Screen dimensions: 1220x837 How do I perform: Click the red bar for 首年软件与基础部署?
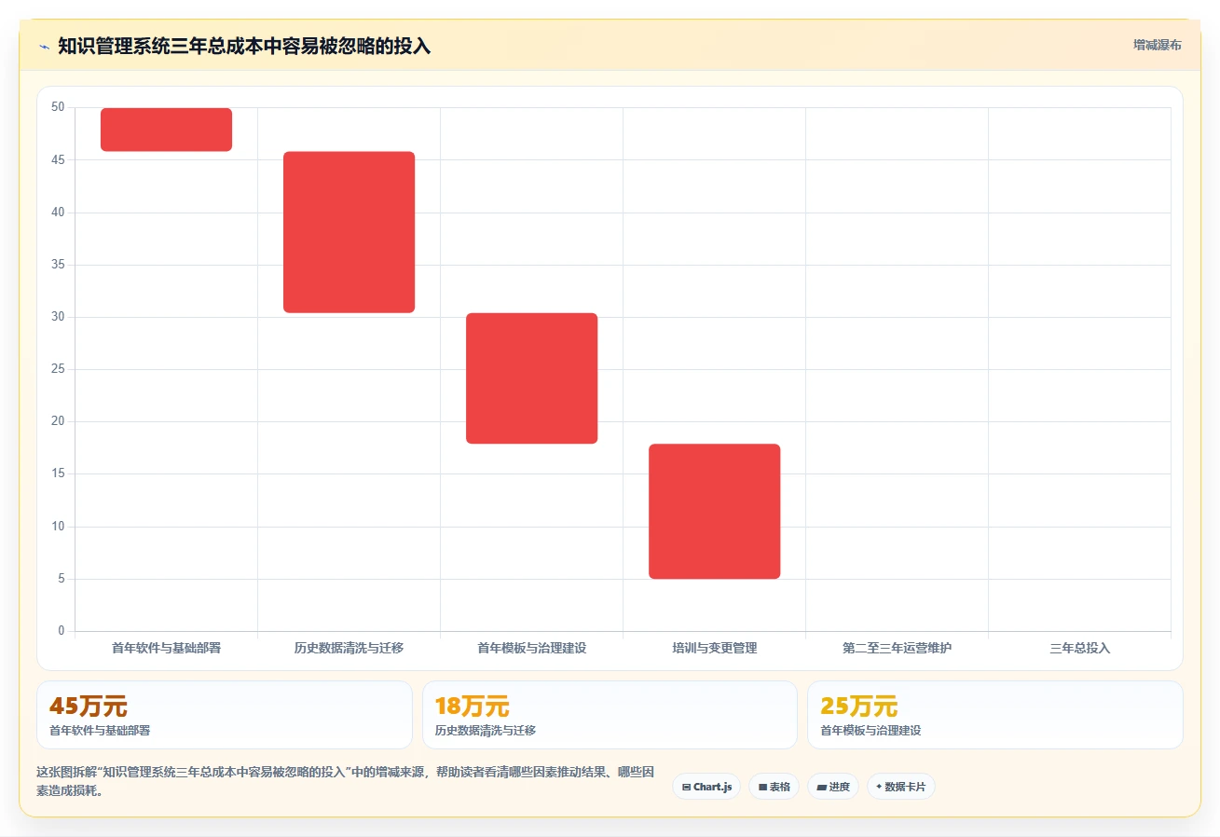point(166,130)
